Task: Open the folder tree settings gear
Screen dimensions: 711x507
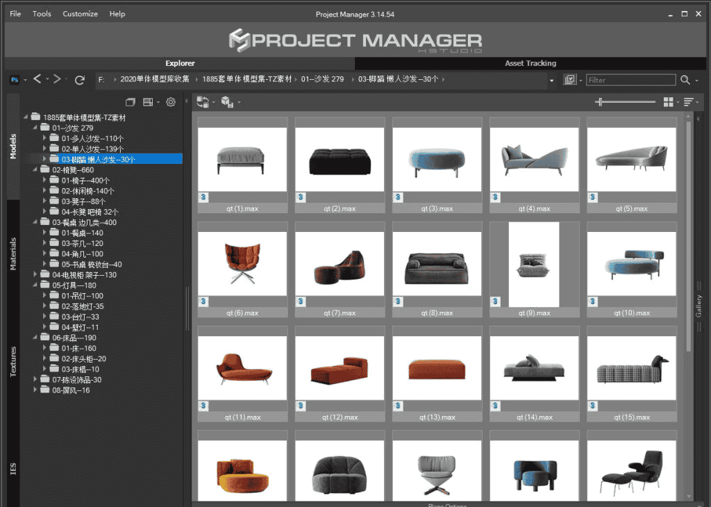Action: point(171,102)
